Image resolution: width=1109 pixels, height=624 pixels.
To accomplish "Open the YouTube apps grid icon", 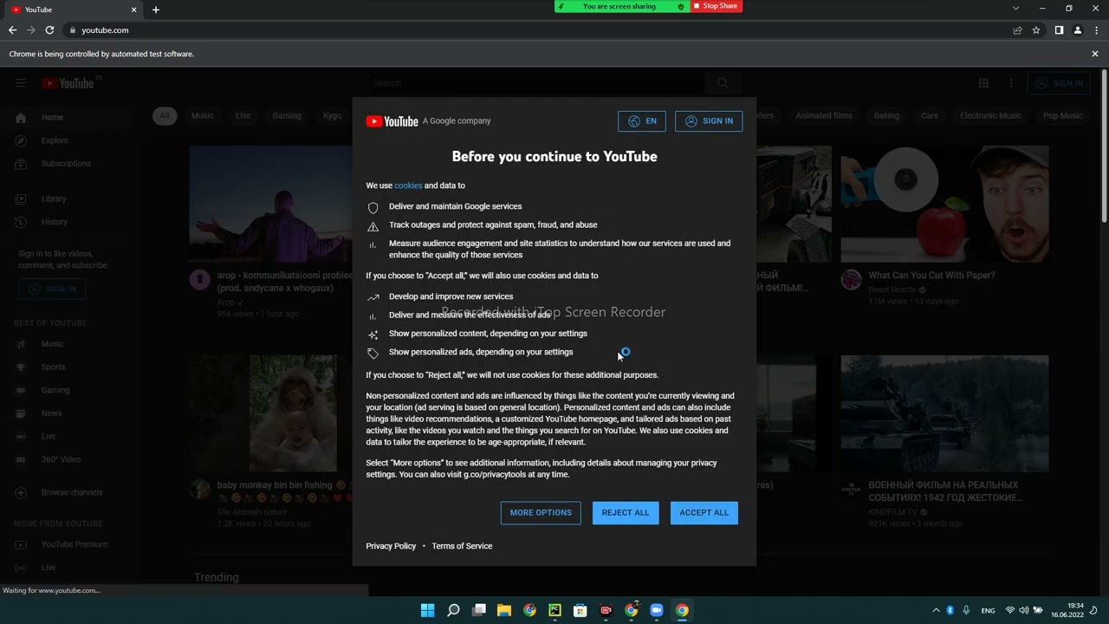I will [x=983, y=83].
